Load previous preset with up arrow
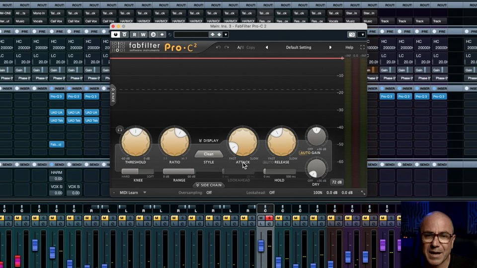477x268 pixels. (x=213, y=35)
